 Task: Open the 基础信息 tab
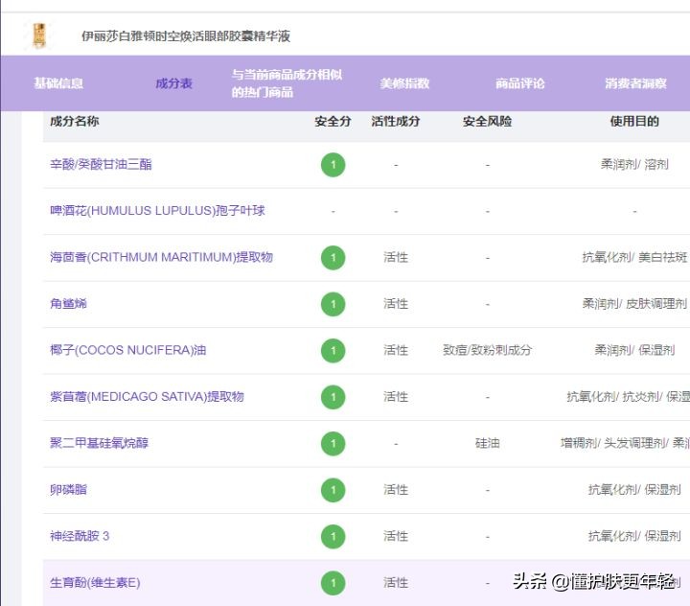point(58,83)
